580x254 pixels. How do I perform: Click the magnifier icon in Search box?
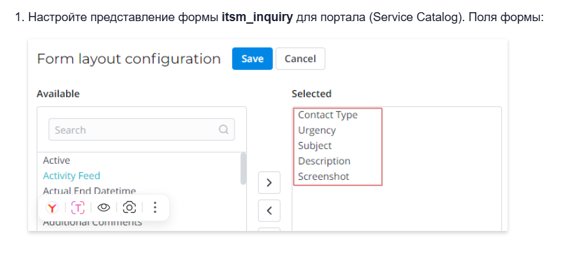coord(224,130)
